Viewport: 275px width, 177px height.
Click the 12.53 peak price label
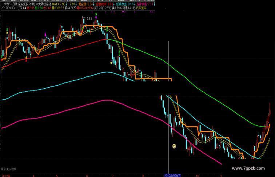88,19
